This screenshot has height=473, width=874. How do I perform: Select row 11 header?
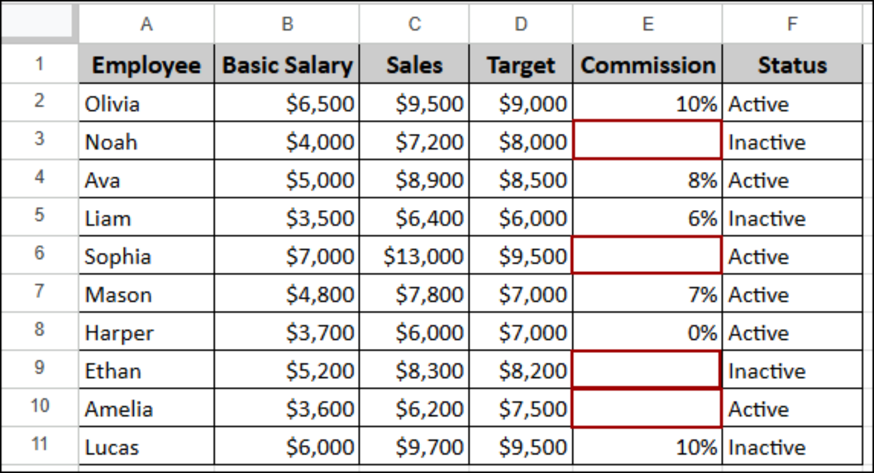pyautogui.click(x=39, y=445)
